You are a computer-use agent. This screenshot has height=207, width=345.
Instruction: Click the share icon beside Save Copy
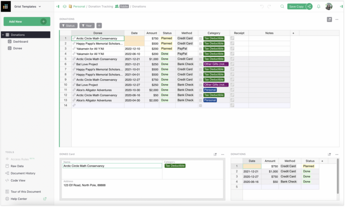pyautogui.click(x=309, y=6)
